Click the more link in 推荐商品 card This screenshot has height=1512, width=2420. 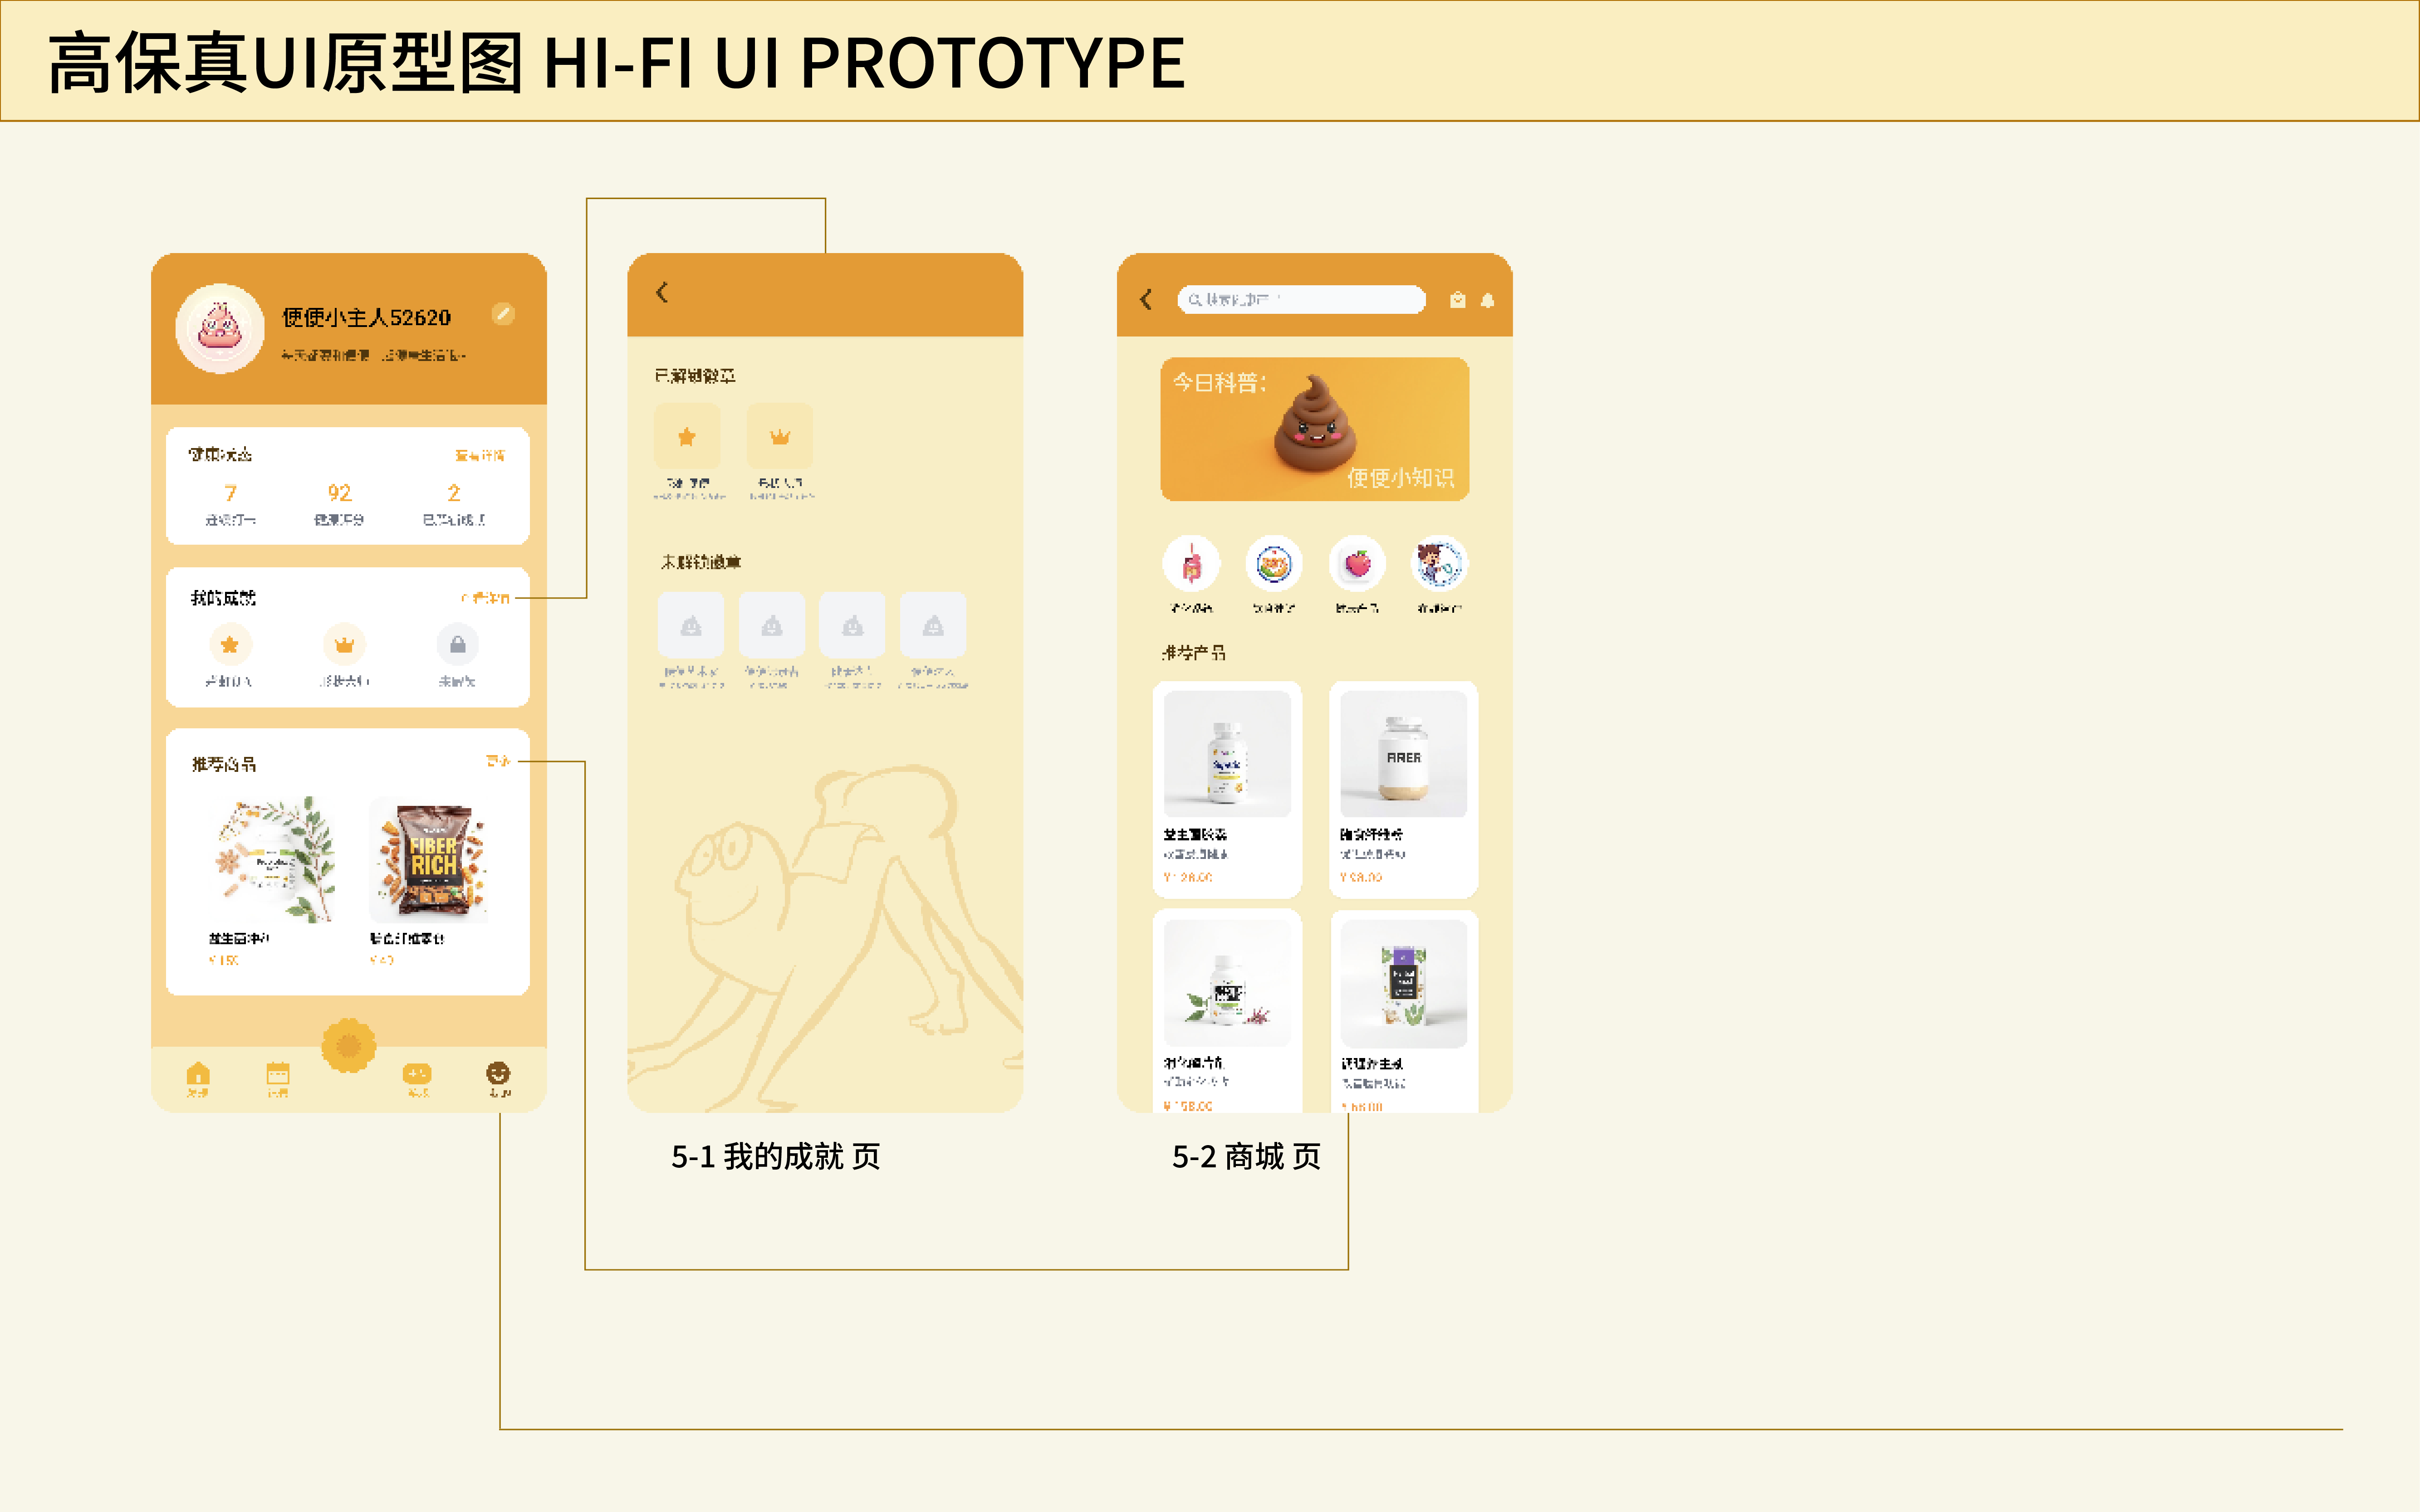(497, 761)
